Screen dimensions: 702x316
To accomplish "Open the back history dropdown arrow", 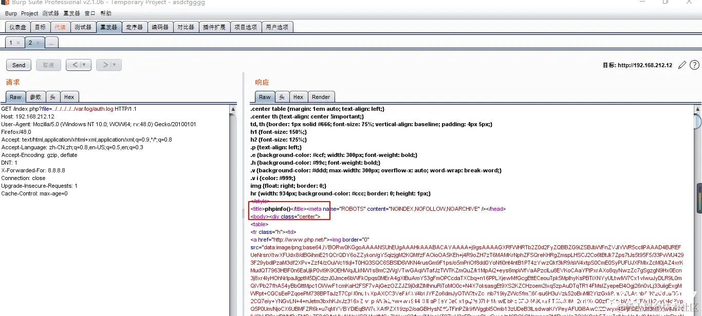I will pos(84,65).
